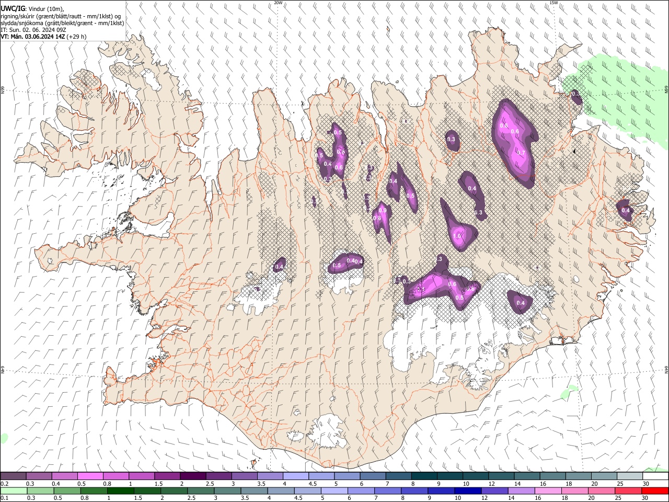This screenshot has width=669, height=502.
Task: Click the UWC/IG title text
Action: click(x=13, y=9)
